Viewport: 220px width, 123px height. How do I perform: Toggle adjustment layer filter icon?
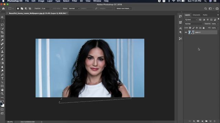[x=204, y=20]
